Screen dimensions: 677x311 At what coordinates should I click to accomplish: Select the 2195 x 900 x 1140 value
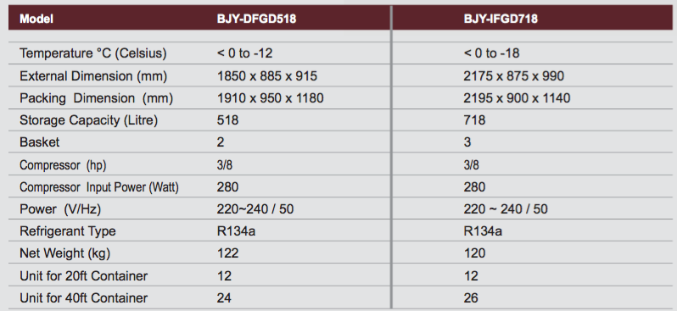click(517, 98)
